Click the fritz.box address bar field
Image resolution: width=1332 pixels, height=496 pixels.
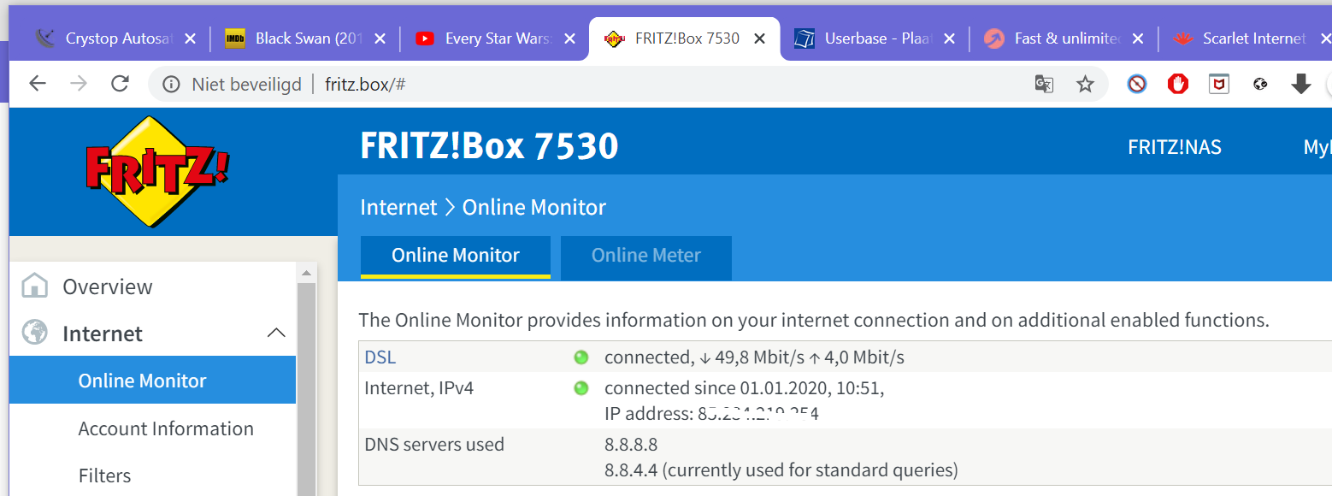(x=598, y=84)
